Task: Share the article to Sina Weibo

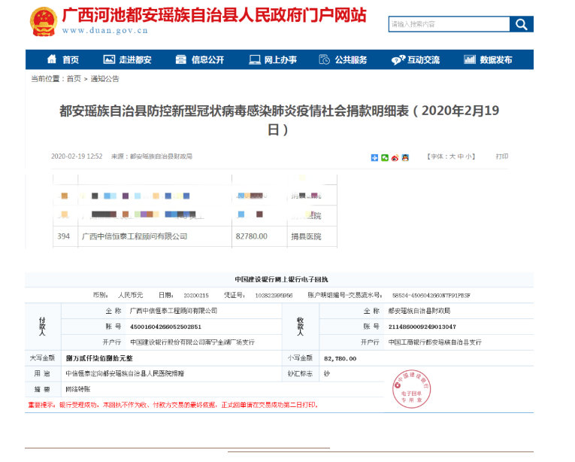Action: pyautogui.click(x=394, y=157)
